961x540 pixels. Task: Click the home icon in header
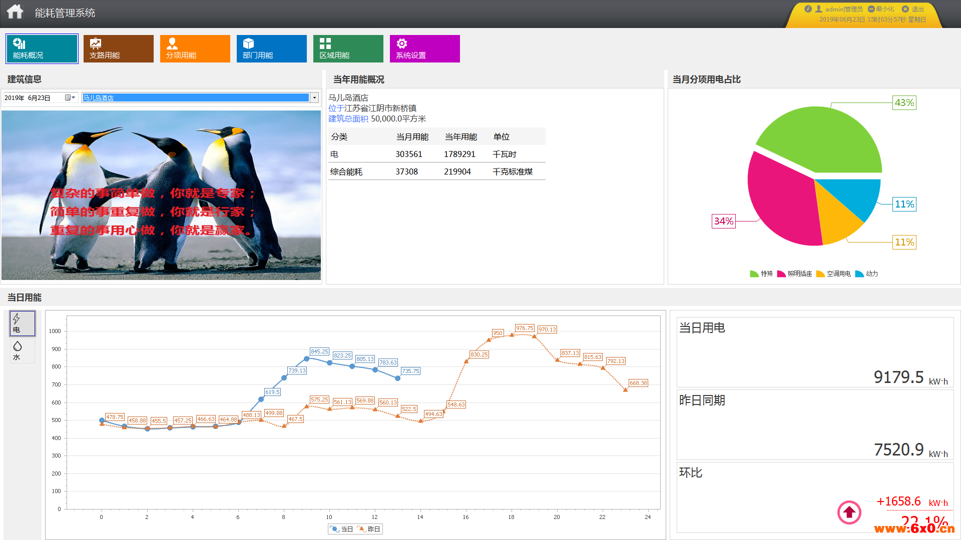(x=15, y=12)
